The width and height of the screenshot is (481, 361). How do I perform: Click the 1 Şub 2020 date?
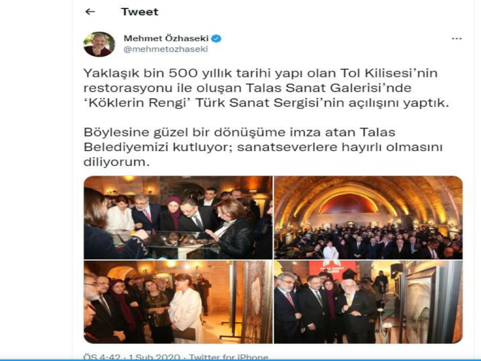pyautogui.click(x=155, y=357)
